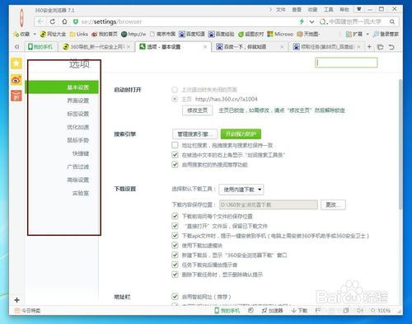This screenshot has height=324, width=412.
Task: Open 快捷键 in the settings sidebar
Action: (x=81, y=153)
